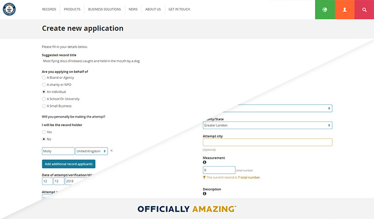This screenshot has height=219, width=374.
Task: Open the United Kingdom country dropdown
Action: [92, 151]
